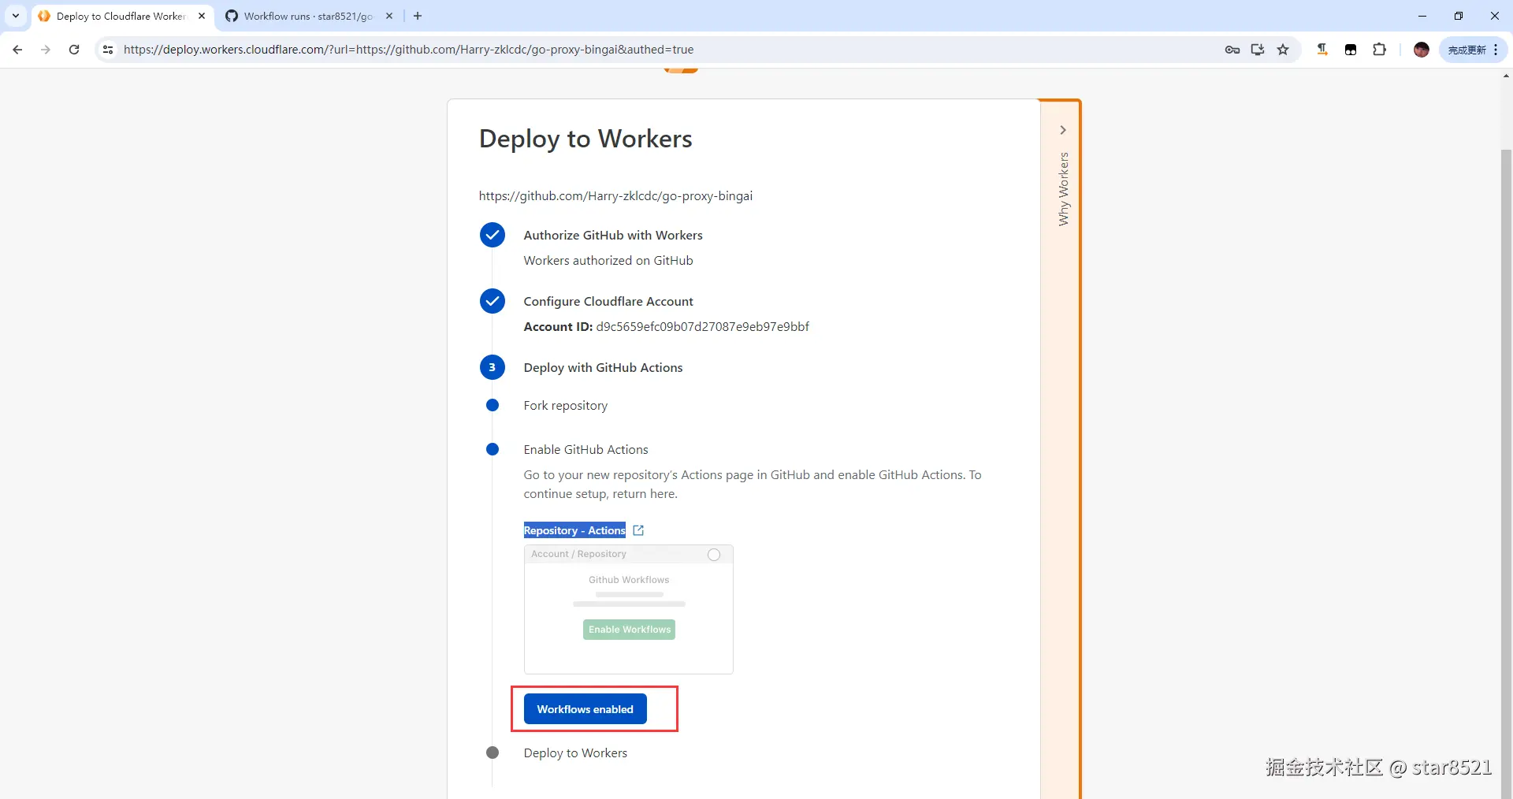The height and width of the screenshot is (799, 1513).
Task: Click the Enable Workflows illustration thumbnail
Action: [x=629, y=609]
